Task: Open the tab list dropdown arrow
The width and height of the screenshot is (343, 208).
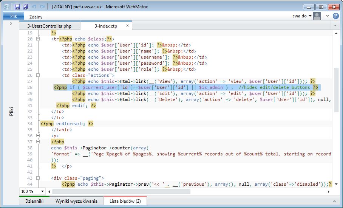Action: click(x=335, y=26)
